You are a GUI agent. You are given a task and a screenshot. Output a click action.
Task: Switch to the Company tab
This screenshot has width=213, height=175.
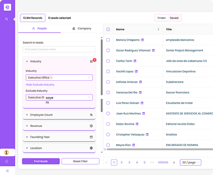(82, 28)
